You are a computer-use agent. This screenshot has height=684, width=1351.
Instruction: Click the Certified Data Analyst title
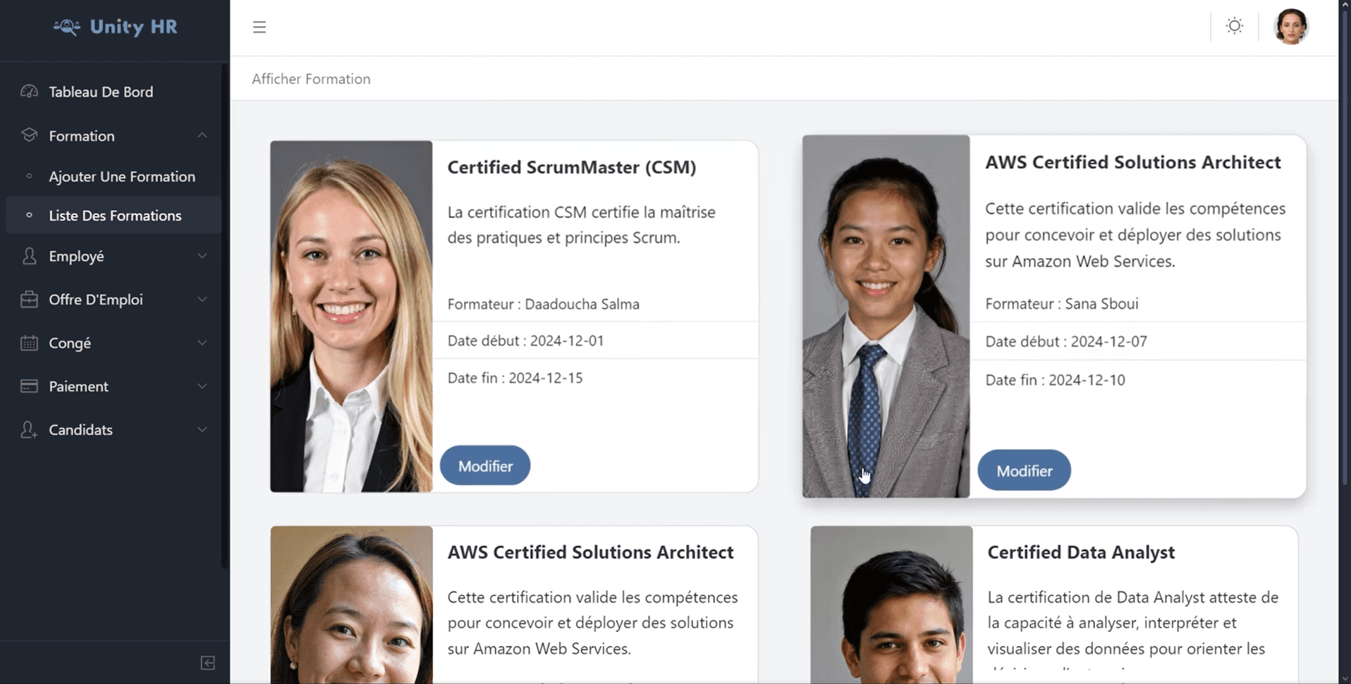(x=1081, y=552)
